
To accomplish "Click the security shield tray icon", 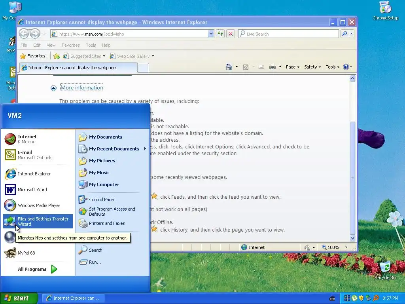I will (361, 298).
